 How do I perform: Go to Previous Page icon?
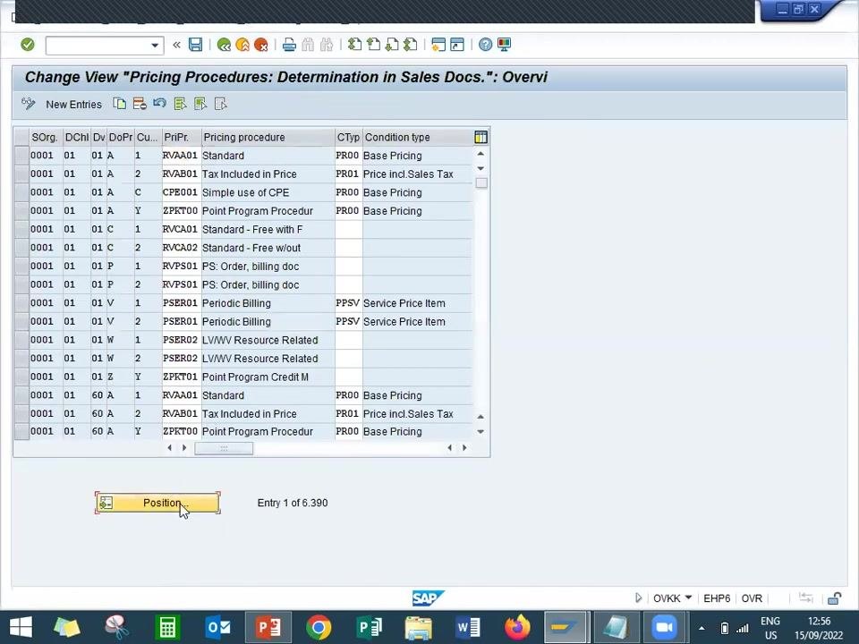[374, 45]
